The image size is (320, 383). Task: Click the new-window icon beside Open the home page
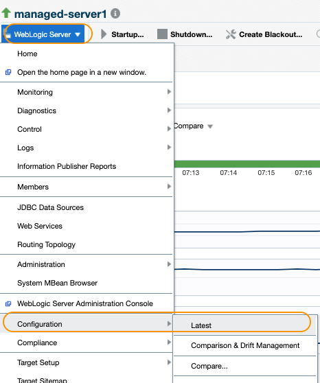coord(8,72)
